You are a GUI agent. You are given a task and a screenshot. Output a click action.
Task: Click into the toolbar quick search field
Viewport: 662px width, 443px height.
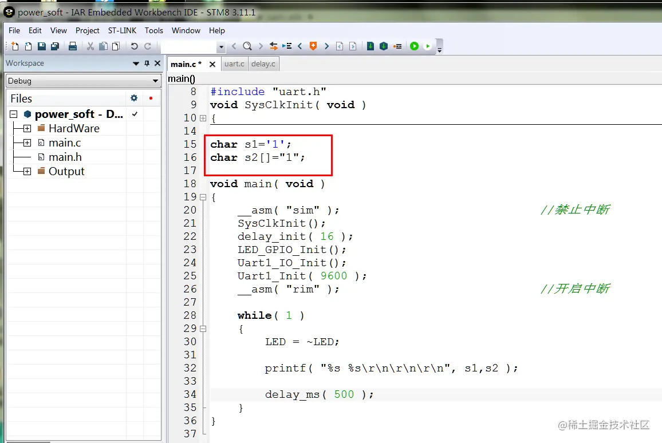pyautogui.click(x=189, y=46)
